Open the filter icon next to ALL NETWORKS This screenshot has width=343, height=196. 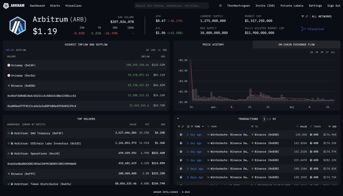click(303, 16)
